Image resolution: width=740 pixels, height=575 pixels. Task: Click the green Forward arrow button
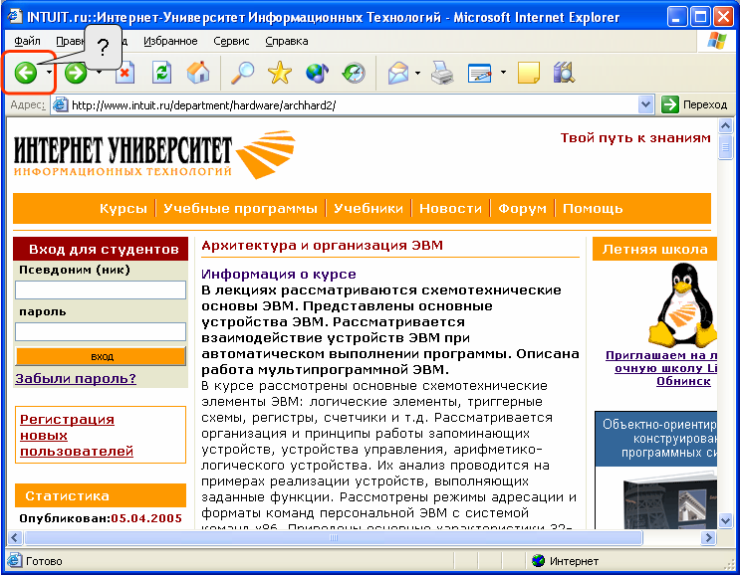tap(76, 73)
